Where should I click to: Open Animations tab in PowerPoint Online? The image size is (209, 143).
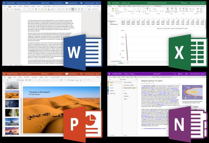click(x=34, y=77)
